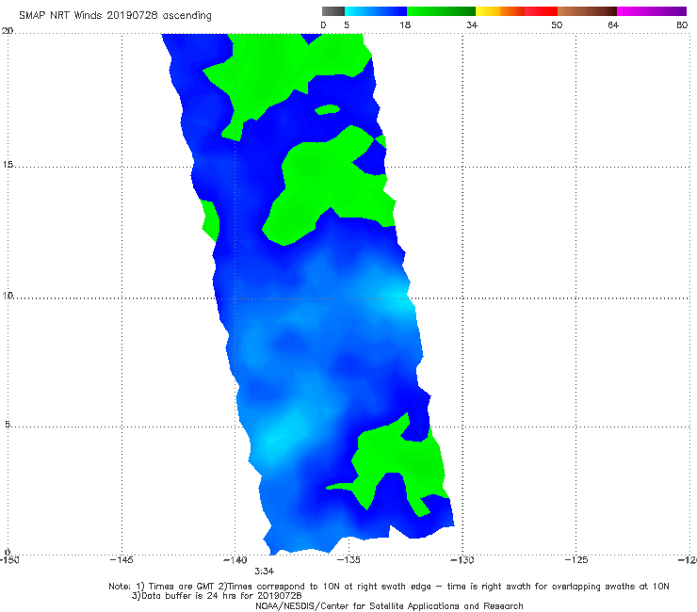Click the color bar label '18'
The height and width of the screenshot is (612, 697).
coord(405,25)
